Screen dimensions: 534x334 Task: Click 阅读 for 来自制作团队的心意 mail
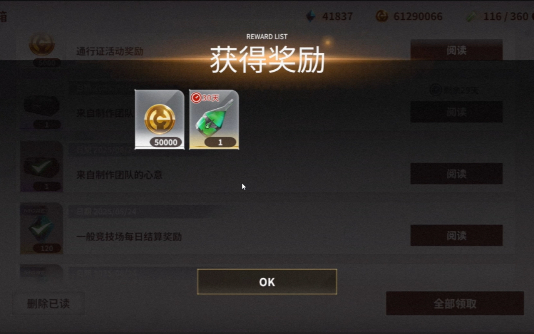tap(456, 174)
